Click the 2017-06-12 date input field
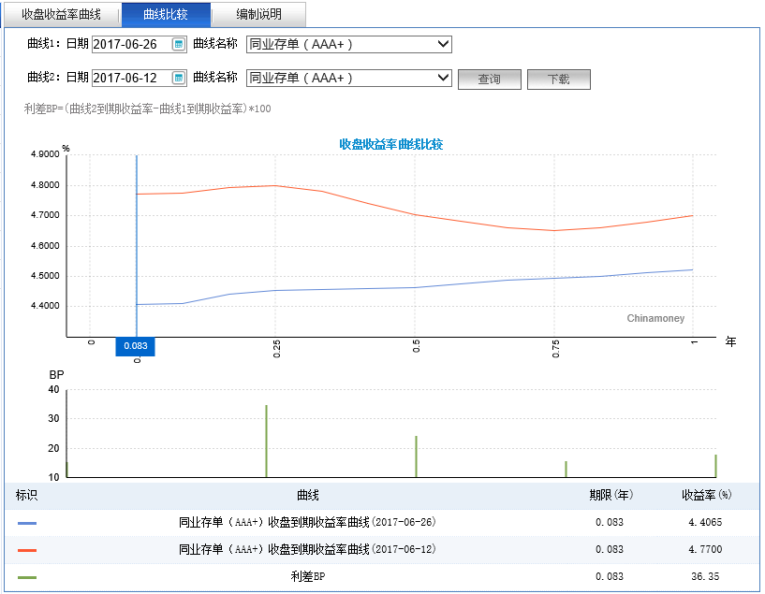765x594 pixels. click(x=131, y=78)
